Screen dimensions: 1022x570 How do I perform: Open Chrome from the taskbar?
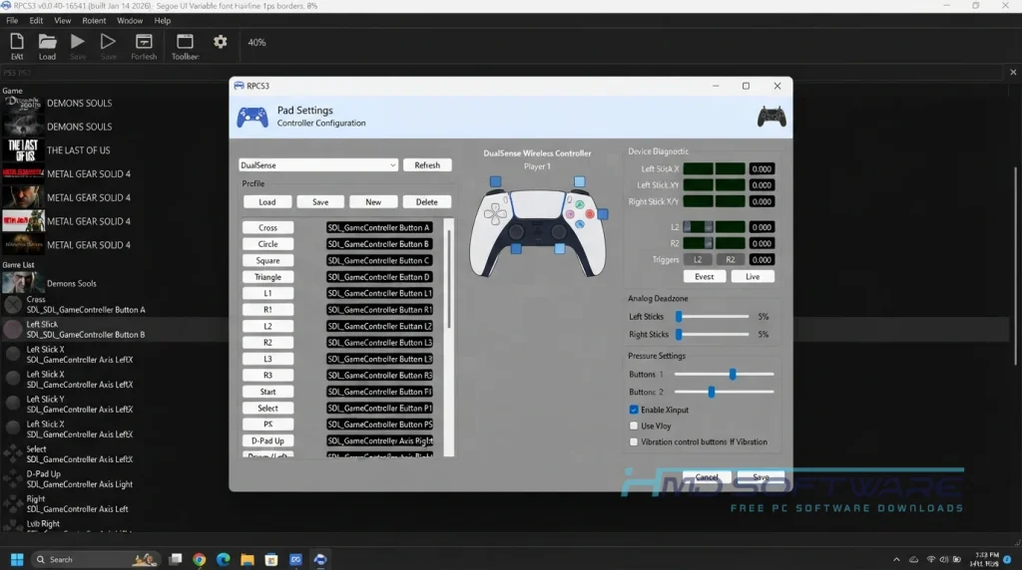(x=200, y=560)
